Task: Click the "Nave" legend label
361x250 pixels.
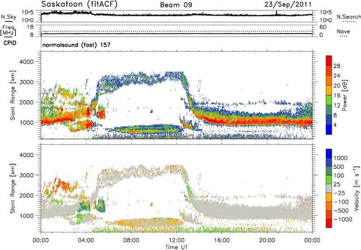Action: coord(343,31)
